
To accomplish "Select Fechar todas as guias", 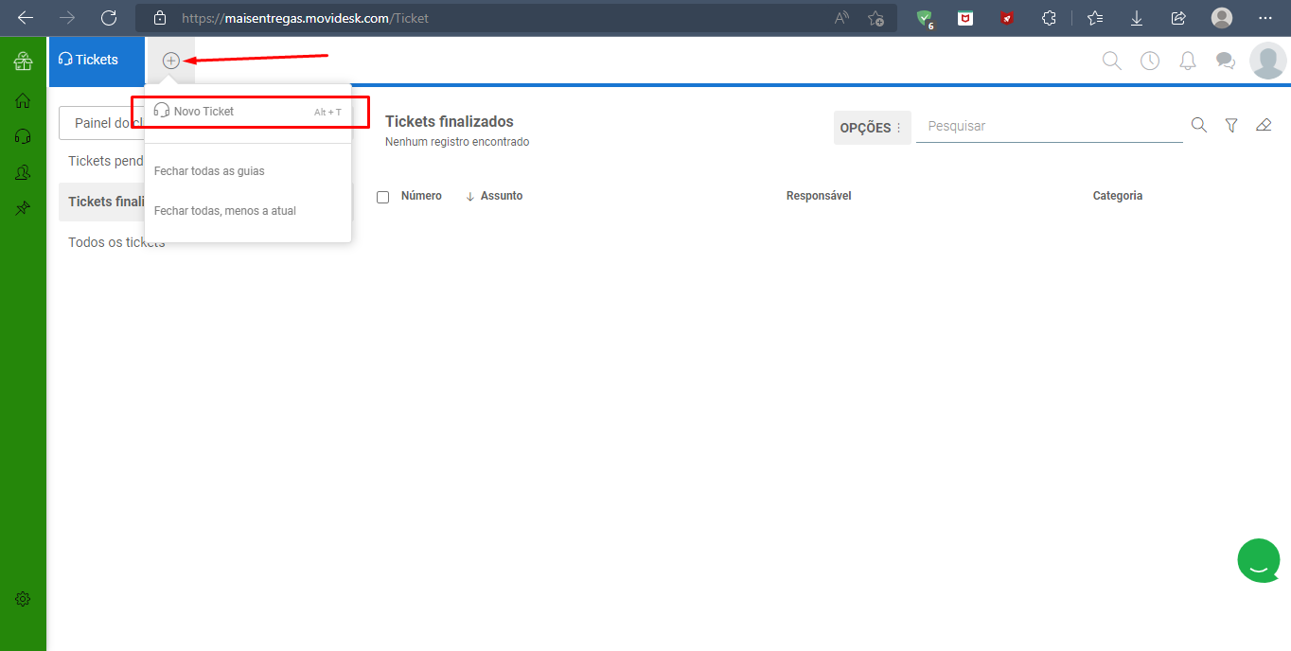I will click(209, 171).
